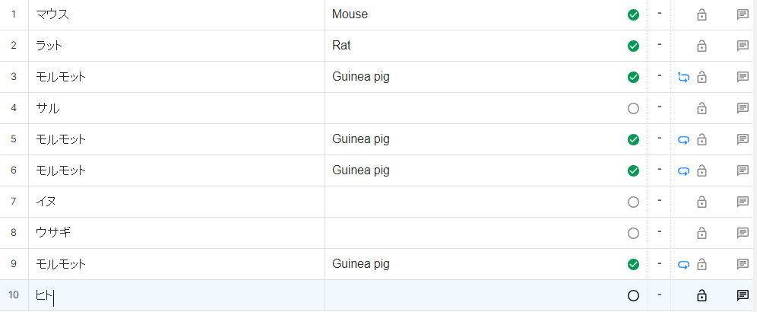The width and height of the screenshot is (757, 312).
Task: Click the propagation arrow icon in row 5
Action: pos(683,139)
